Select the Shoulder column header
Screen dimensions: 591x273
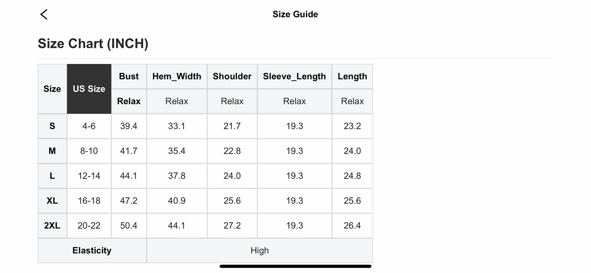point(232,76)
